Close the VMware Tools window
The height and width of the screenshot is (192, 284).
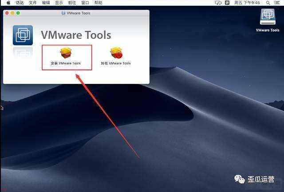tap(7, 13)
